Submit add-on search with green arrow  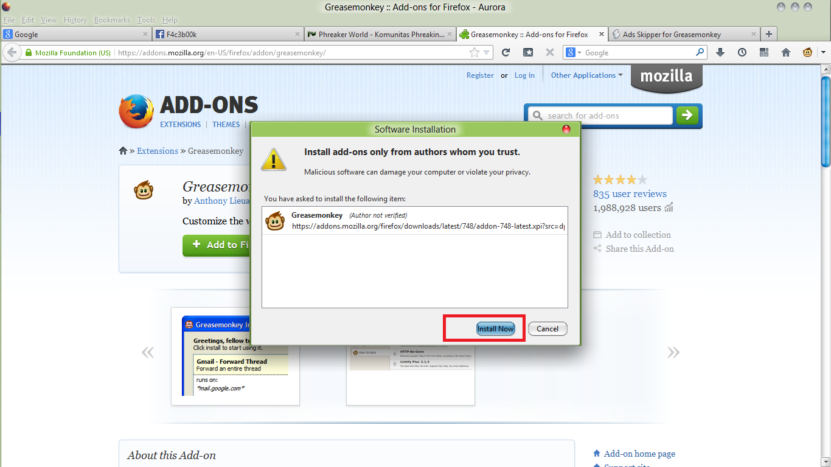[687, 115]
